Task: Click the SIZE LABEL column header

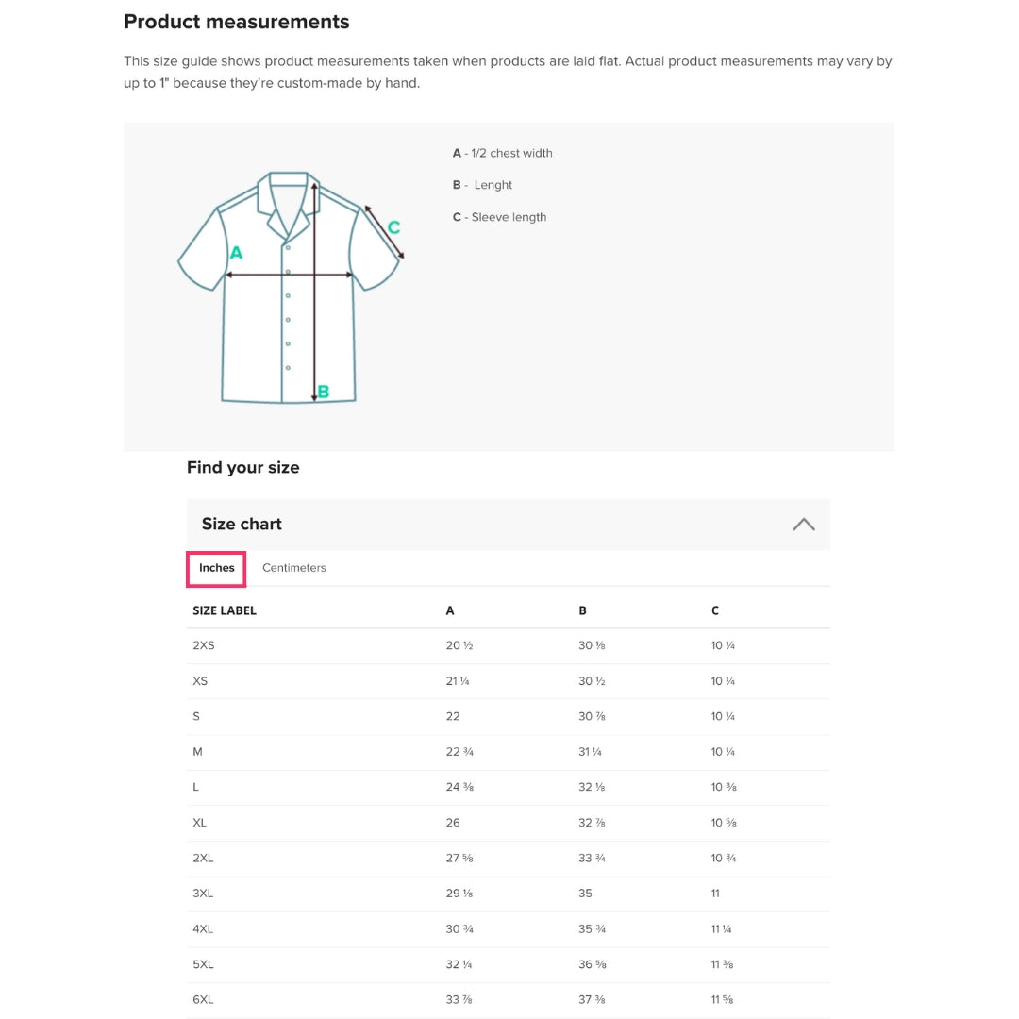Action: pos(225,610)
